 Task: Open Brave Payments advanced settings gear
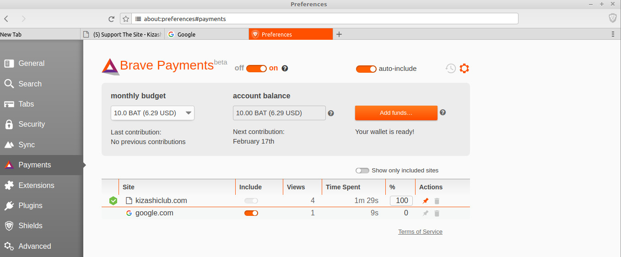point(464,69)
